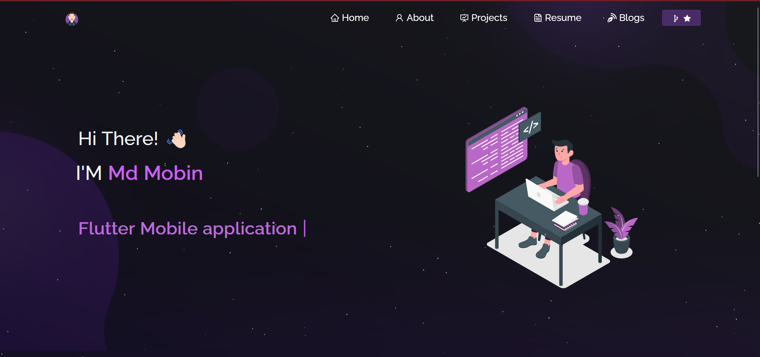Screen dimensions: 760x357
Task: Navigate to the Blogs text link
Action: [631, 18]
